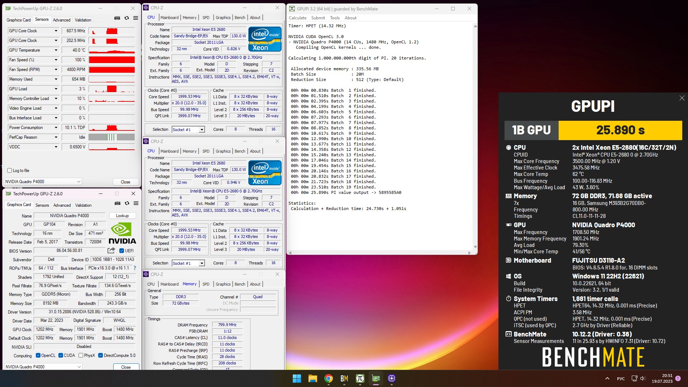Open the About menu in GPUPI
Image resolution: width=688 pixels, height=387 pixels.
[x=350, y=18]
